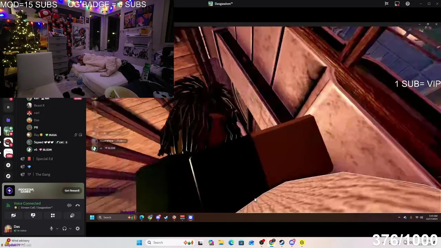Show hidden icons chevron in streamed tray

[x=399, y=217]
